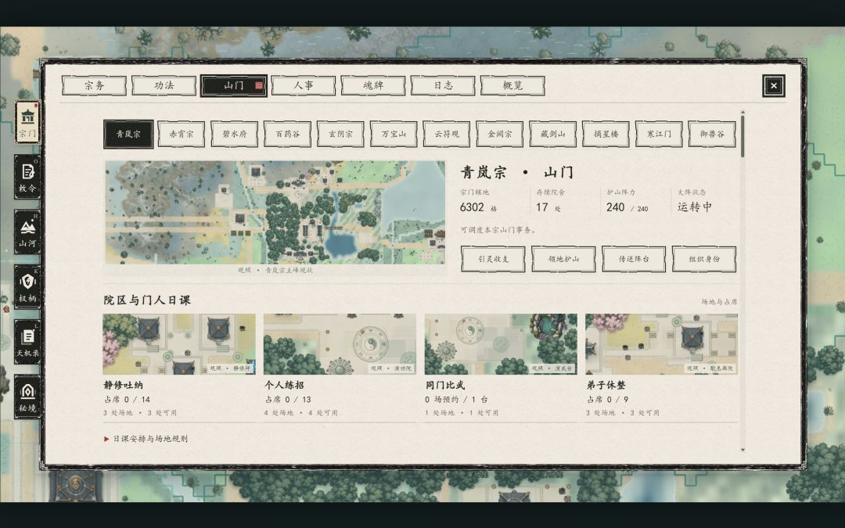The height and width of the screenshot is (528, 845).
Task: Switch to the 人事 tab
Action: pos(304,86)
